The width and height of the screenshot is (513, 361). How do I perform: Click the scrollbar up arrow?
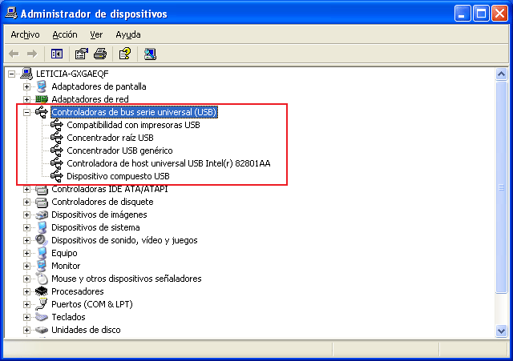(x=501, y=74)
